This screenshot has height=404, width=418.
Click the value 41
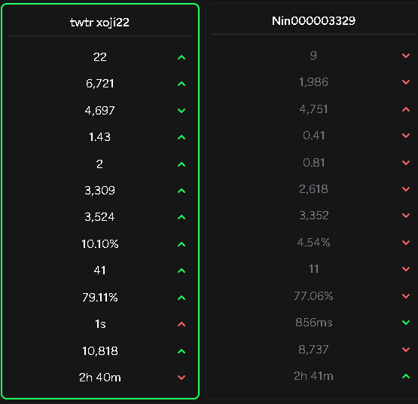[x=100, y=271]
